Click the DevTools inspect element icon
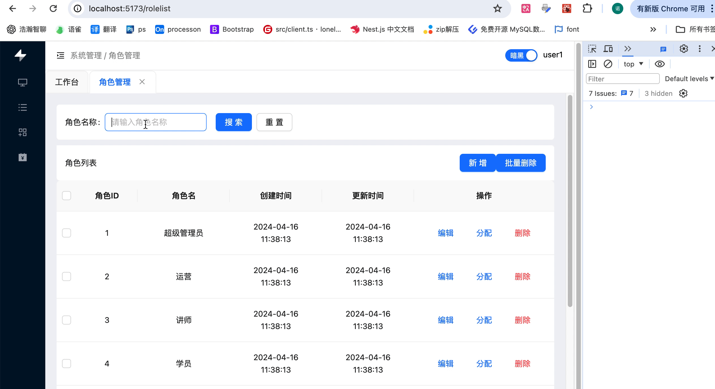The height and width of the screenshot is (389, 715). [592, 49]
